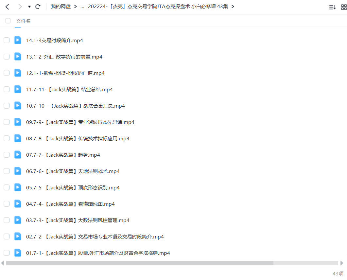347x280 pixels.
Task: Click video icon of 09.7-9 专业谐波形态先导课.mp4
Action: point(18,122)
